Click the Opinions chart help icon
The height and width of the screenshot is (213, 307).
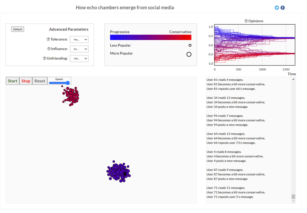(x=246, y=21)
